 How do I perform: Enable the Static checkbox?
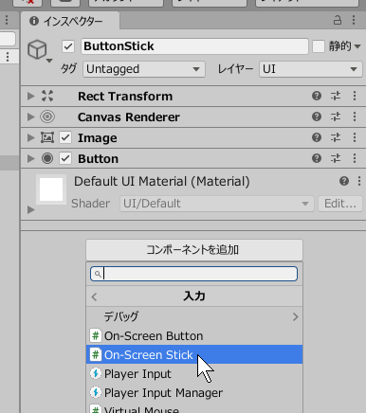319,46
